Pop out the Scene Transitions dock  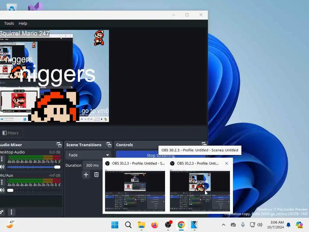click(x=109, y=145)
